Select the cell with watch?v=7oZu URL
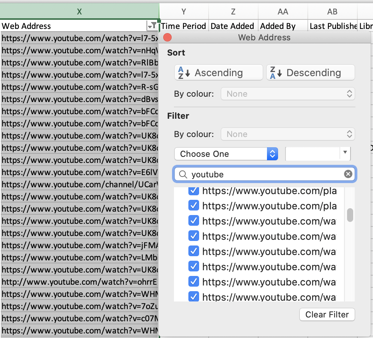Image resolution: width=373 pixels, height=338 pixels. point(79,306)
